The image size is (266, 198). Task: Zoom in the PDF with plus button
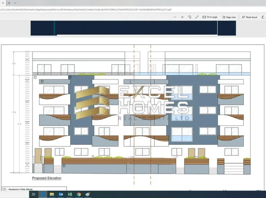(182, 17)
